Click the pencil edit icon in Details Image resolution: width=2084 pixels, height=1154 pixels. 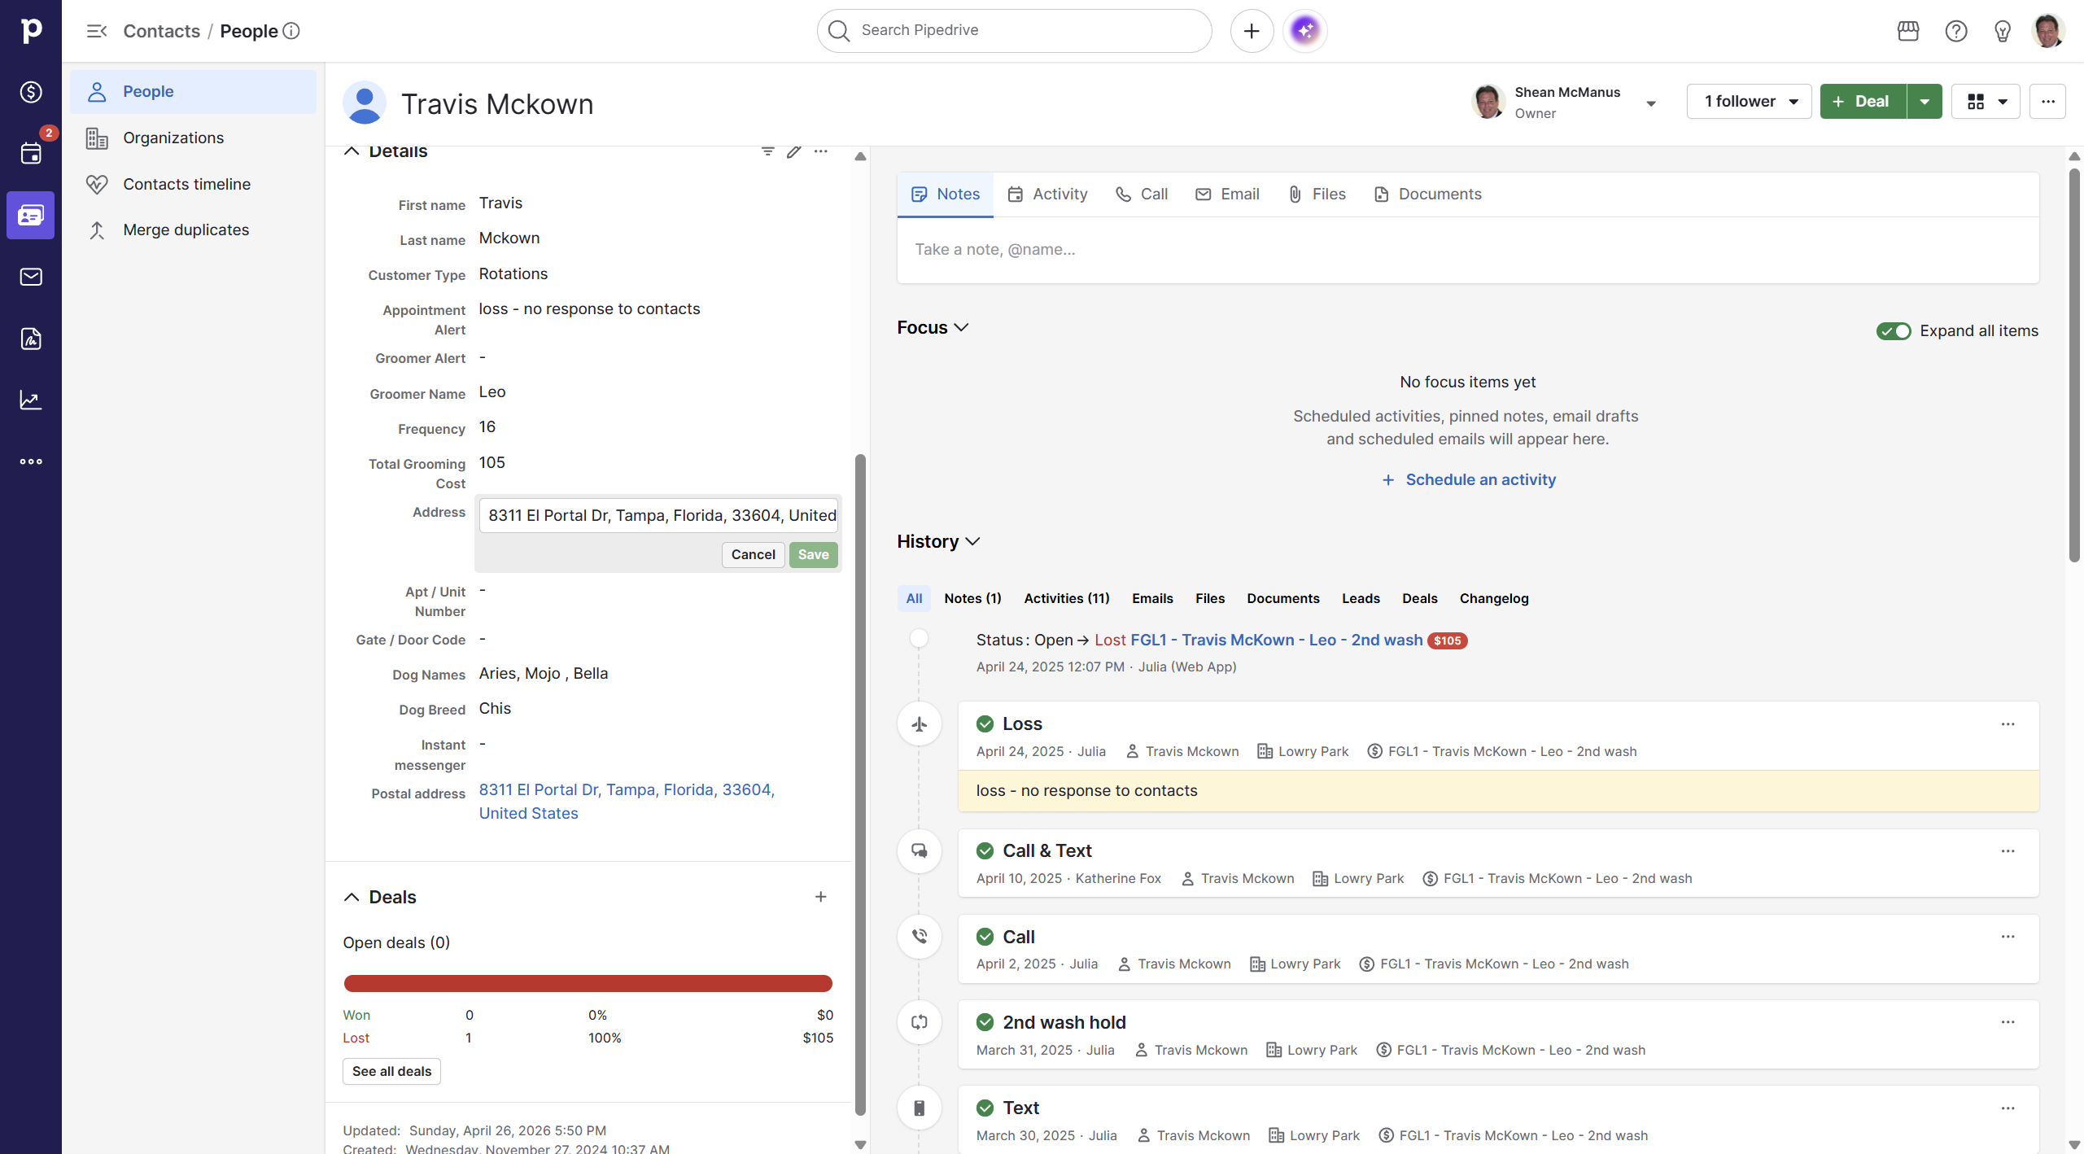point(793,151)
